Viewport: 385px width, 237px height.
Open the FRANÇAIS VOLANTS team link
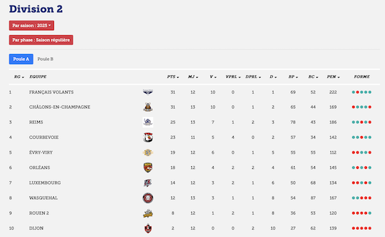coord(51,92)
